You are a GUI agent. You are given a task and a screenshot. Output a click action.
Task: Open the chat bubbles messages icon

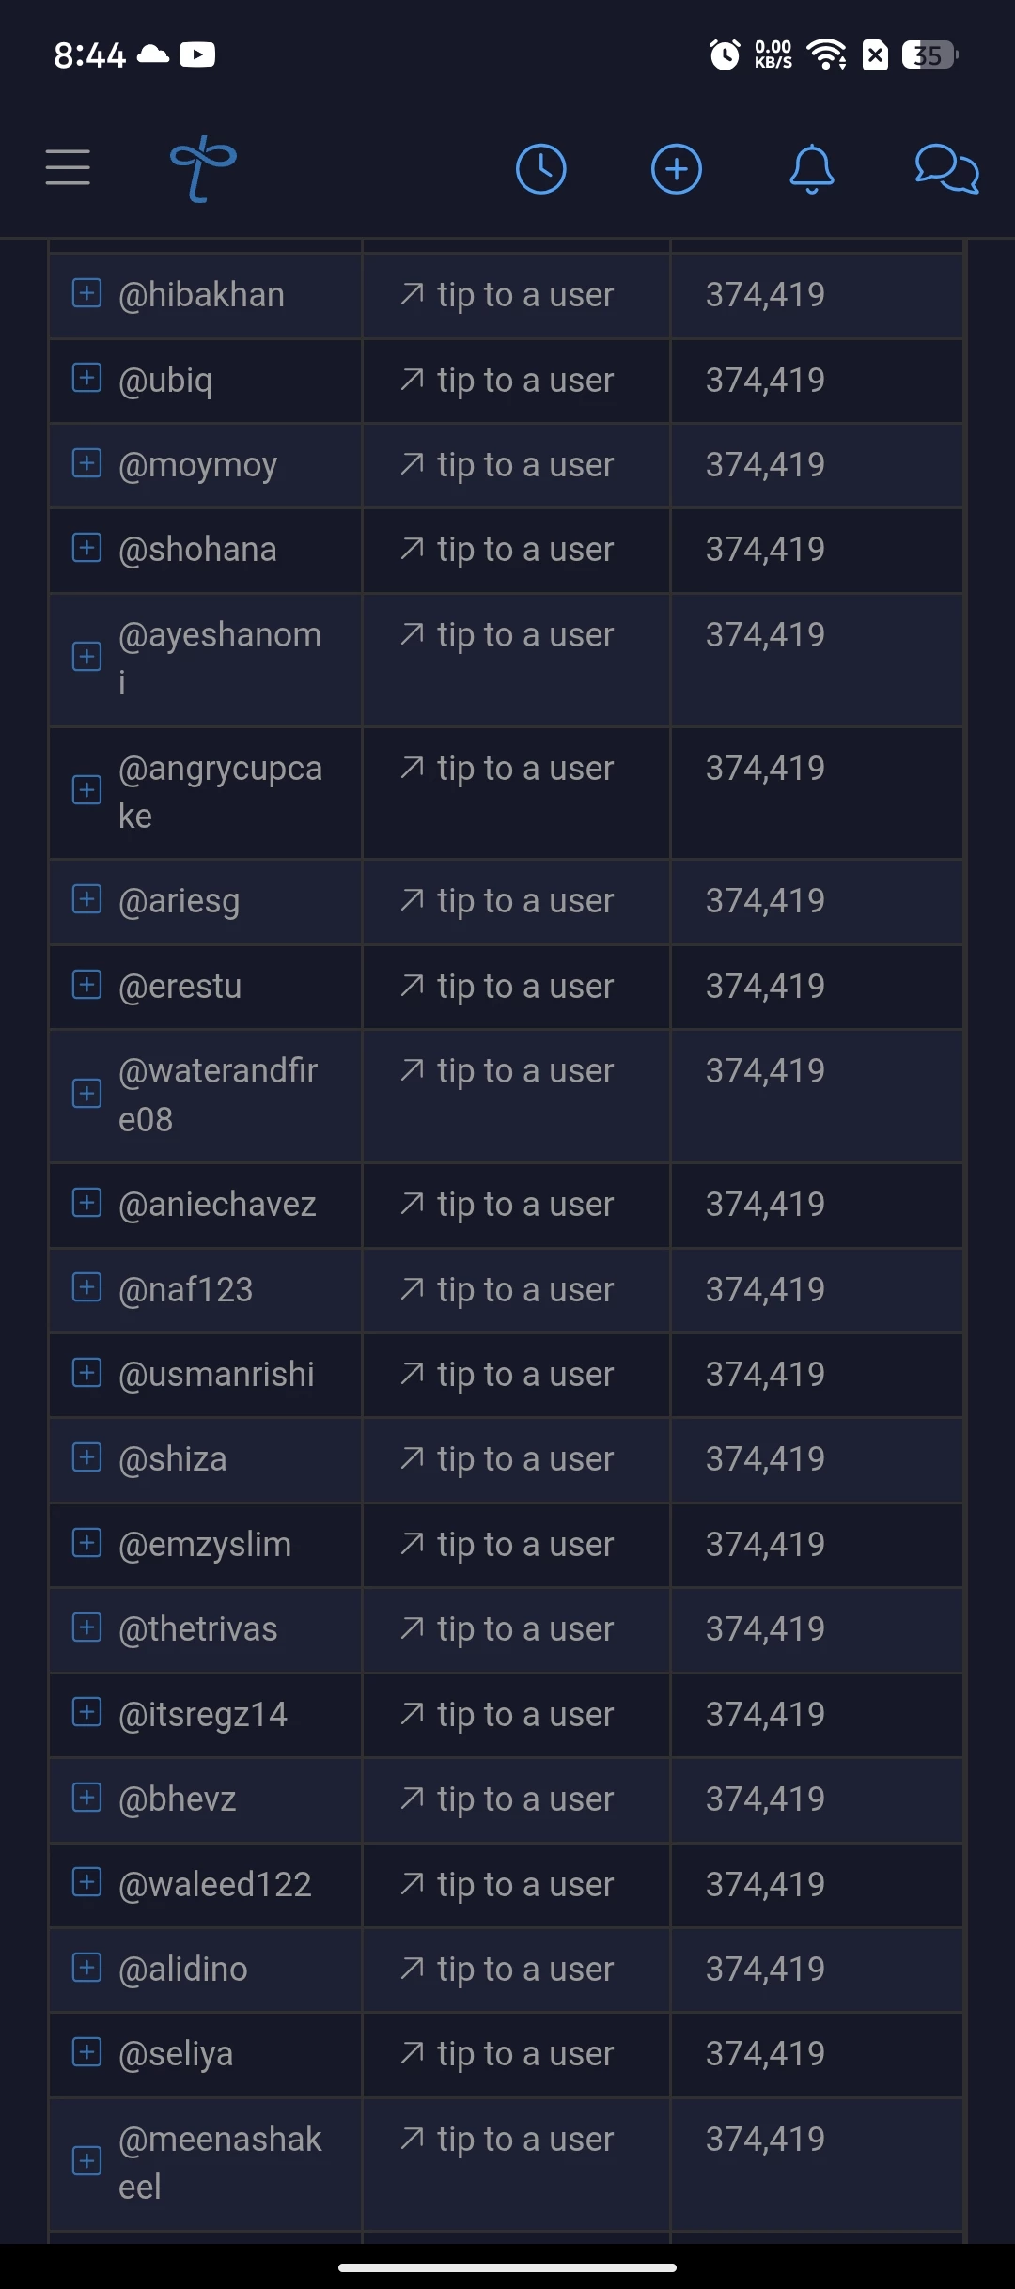pos(947,169)
